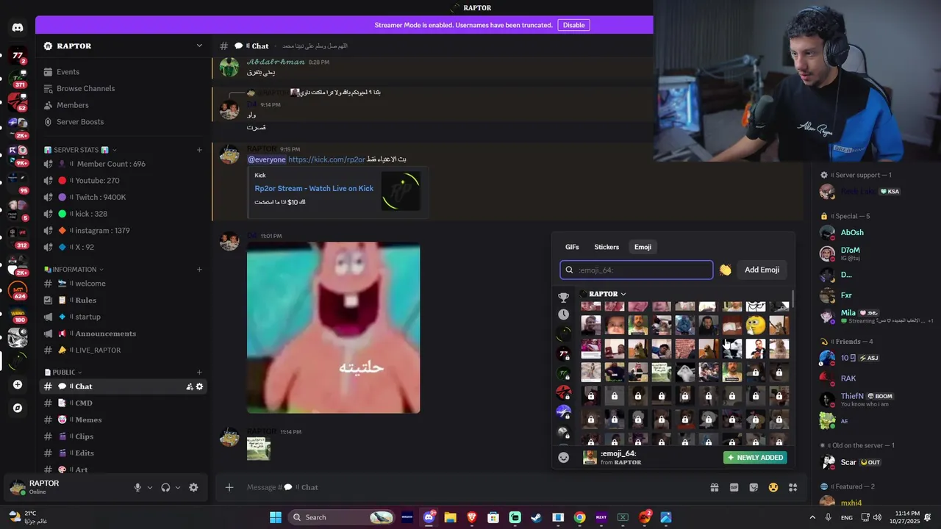The image size is (941, 529).
Task: Disable Streamer Mode button
Action: (574, 25)
